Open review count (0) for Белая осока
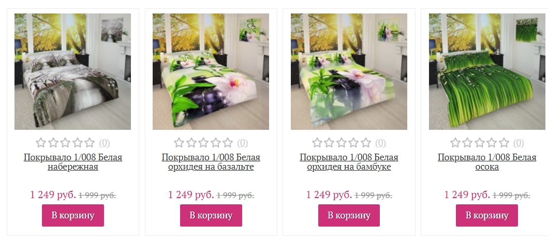The image size is (548, 239). click(x=519, y=143)
